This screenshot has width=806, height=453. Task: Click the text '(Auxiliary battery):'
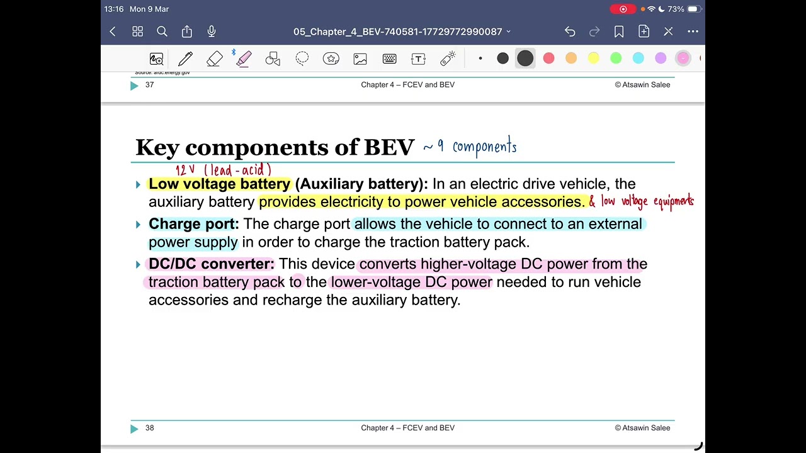361,184
